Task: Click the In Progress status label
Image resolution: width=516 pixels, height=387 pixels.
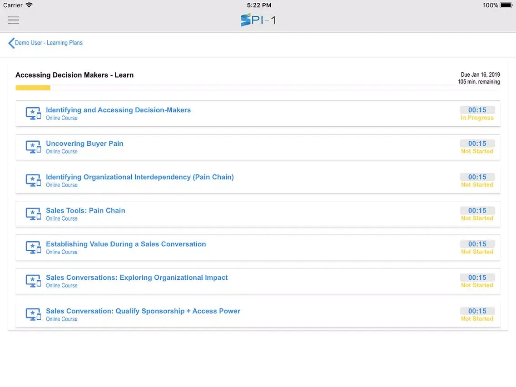Action: [x=477, y=118]
